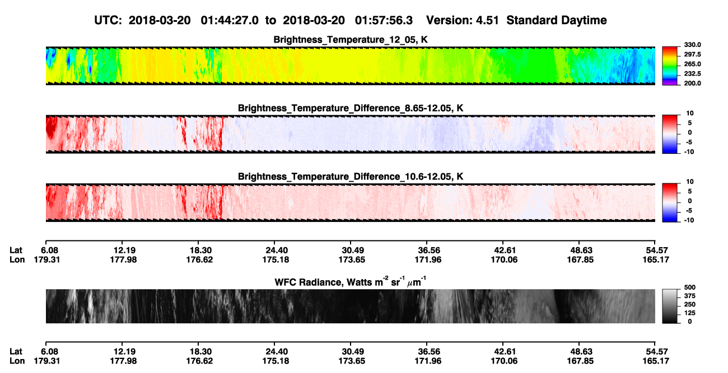Click the 250 label on radiance colorbar
The image size is (728, 373).
[x=689, y=304]
